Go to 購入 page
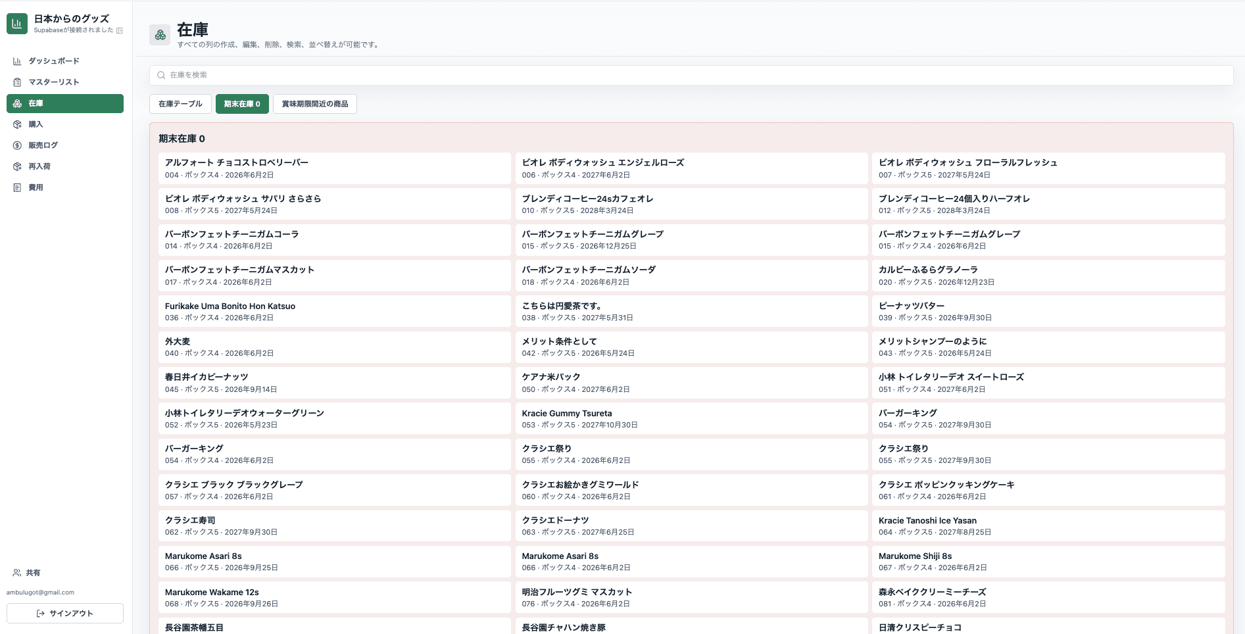Screen dimensions: 1245x634 tap(65, 124)
